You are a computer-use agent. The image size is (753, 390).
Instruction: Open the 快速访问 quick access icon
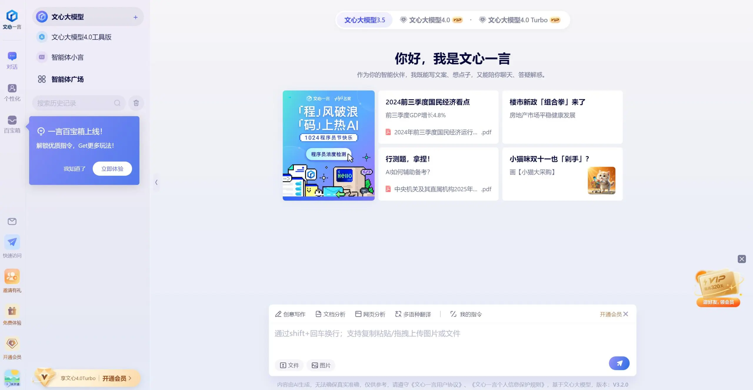(x=12, y=246)
